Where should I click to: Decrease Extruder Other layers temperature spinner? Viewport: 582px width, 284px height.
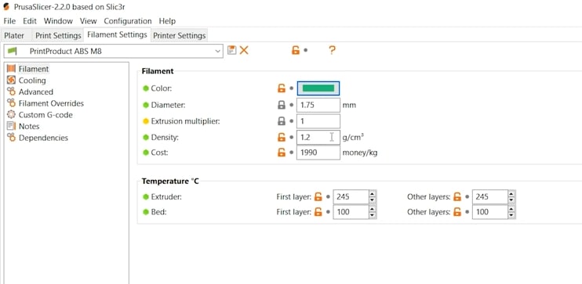512,200
